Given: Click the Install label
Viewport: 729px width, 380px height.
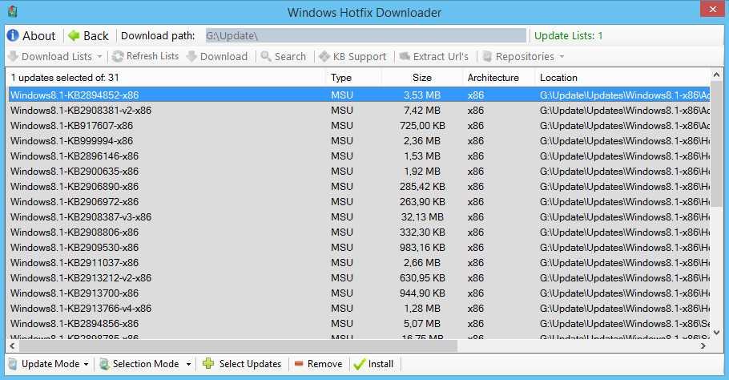Looking at the screenshot, I should click(x=381, y=364).
